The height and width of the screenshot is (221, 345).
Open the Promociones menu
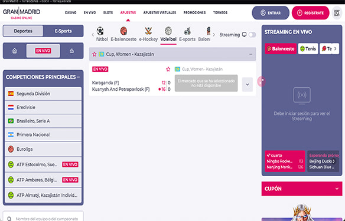pos(194,13)
